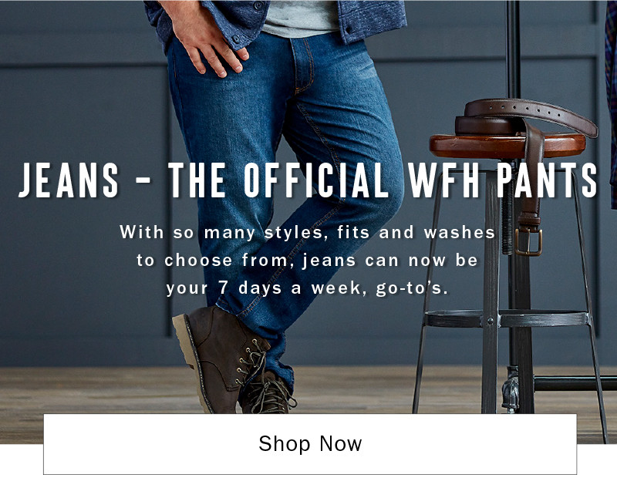This screenshot has width=617, height=498.
Task: Click the gray t-shirt under the jacket
Action: click(300, 19)
